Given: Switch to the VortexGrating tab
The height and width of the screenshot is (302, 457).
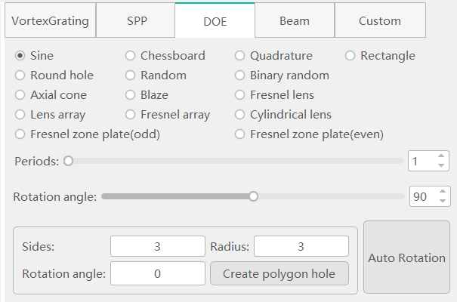Looking at the screenshot, I should click(x=50, y=20).
